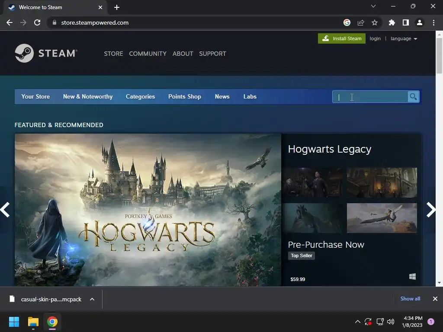Go back with browser back arrow

click(10, 22)
